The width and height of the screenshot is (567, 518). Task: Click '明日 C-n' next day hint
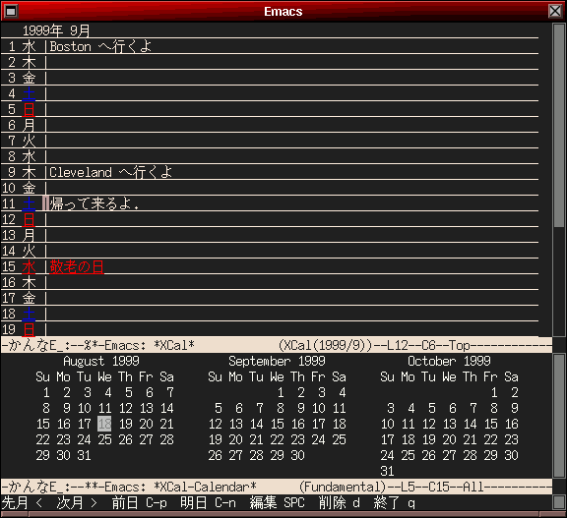[208, 502]
